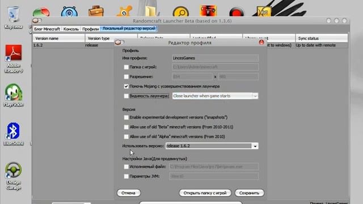Launch Adobe Reader 9 from desktop
363x204 pixels.
pyautogui.click(x=14, y=59)
